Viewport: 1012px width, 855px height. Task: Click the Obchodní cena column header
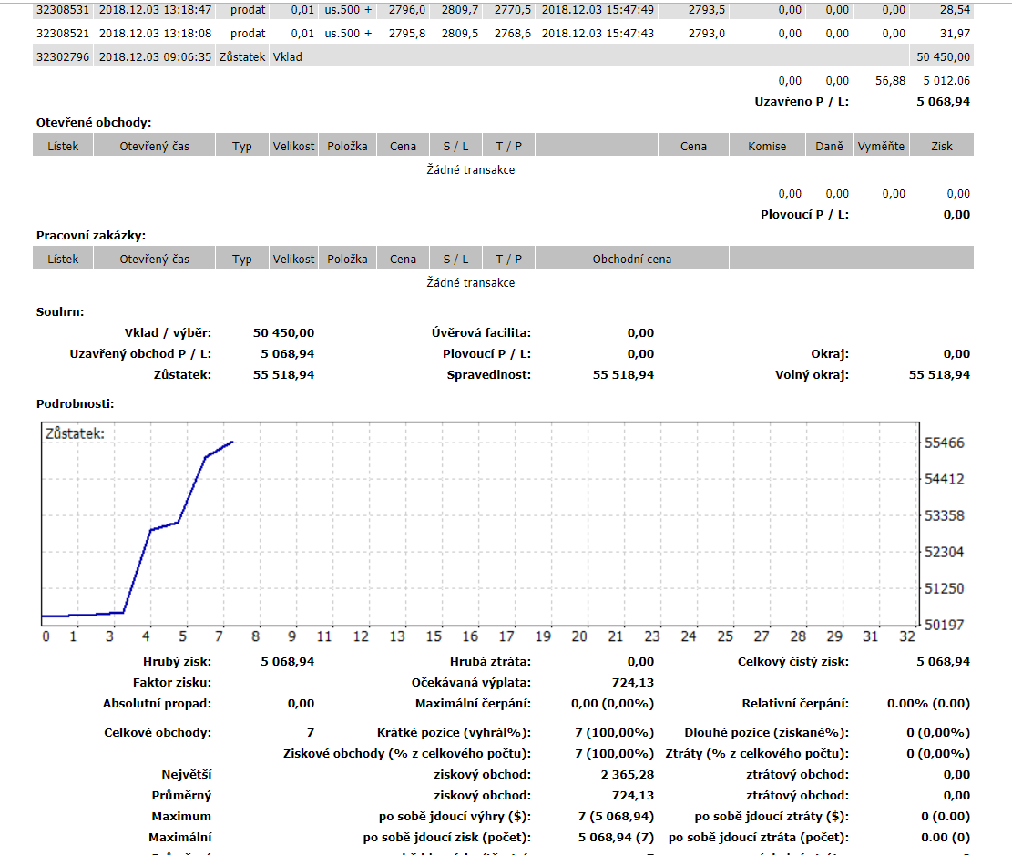click(x=632, y=259)
